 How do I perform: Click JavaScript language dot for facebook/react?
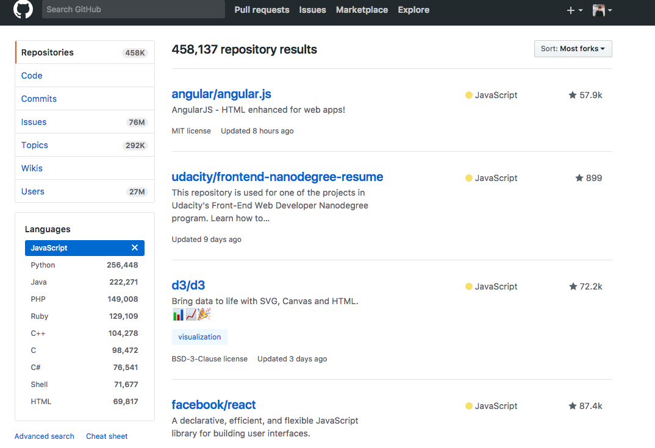point(469,406)
